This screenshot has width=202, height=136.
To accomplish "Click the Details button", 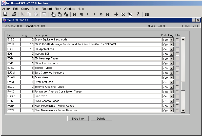I will click(101, 119).
